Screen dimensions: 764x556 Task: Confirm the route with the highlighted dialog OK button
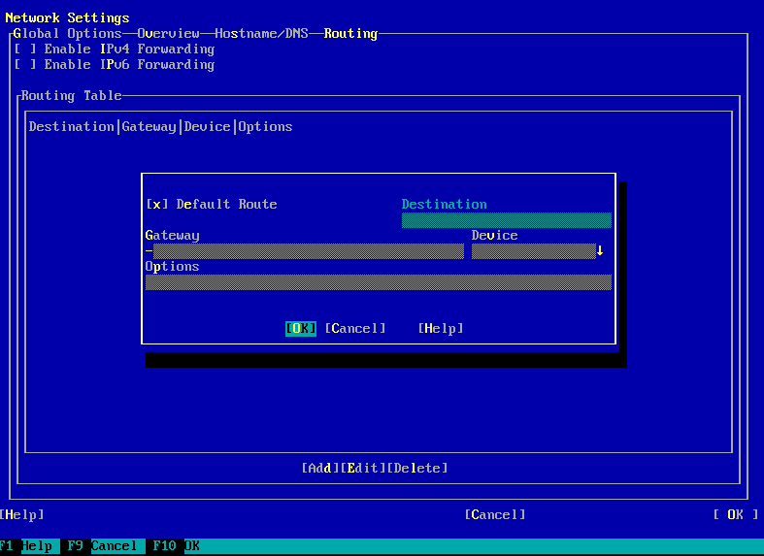click(301, 328)
